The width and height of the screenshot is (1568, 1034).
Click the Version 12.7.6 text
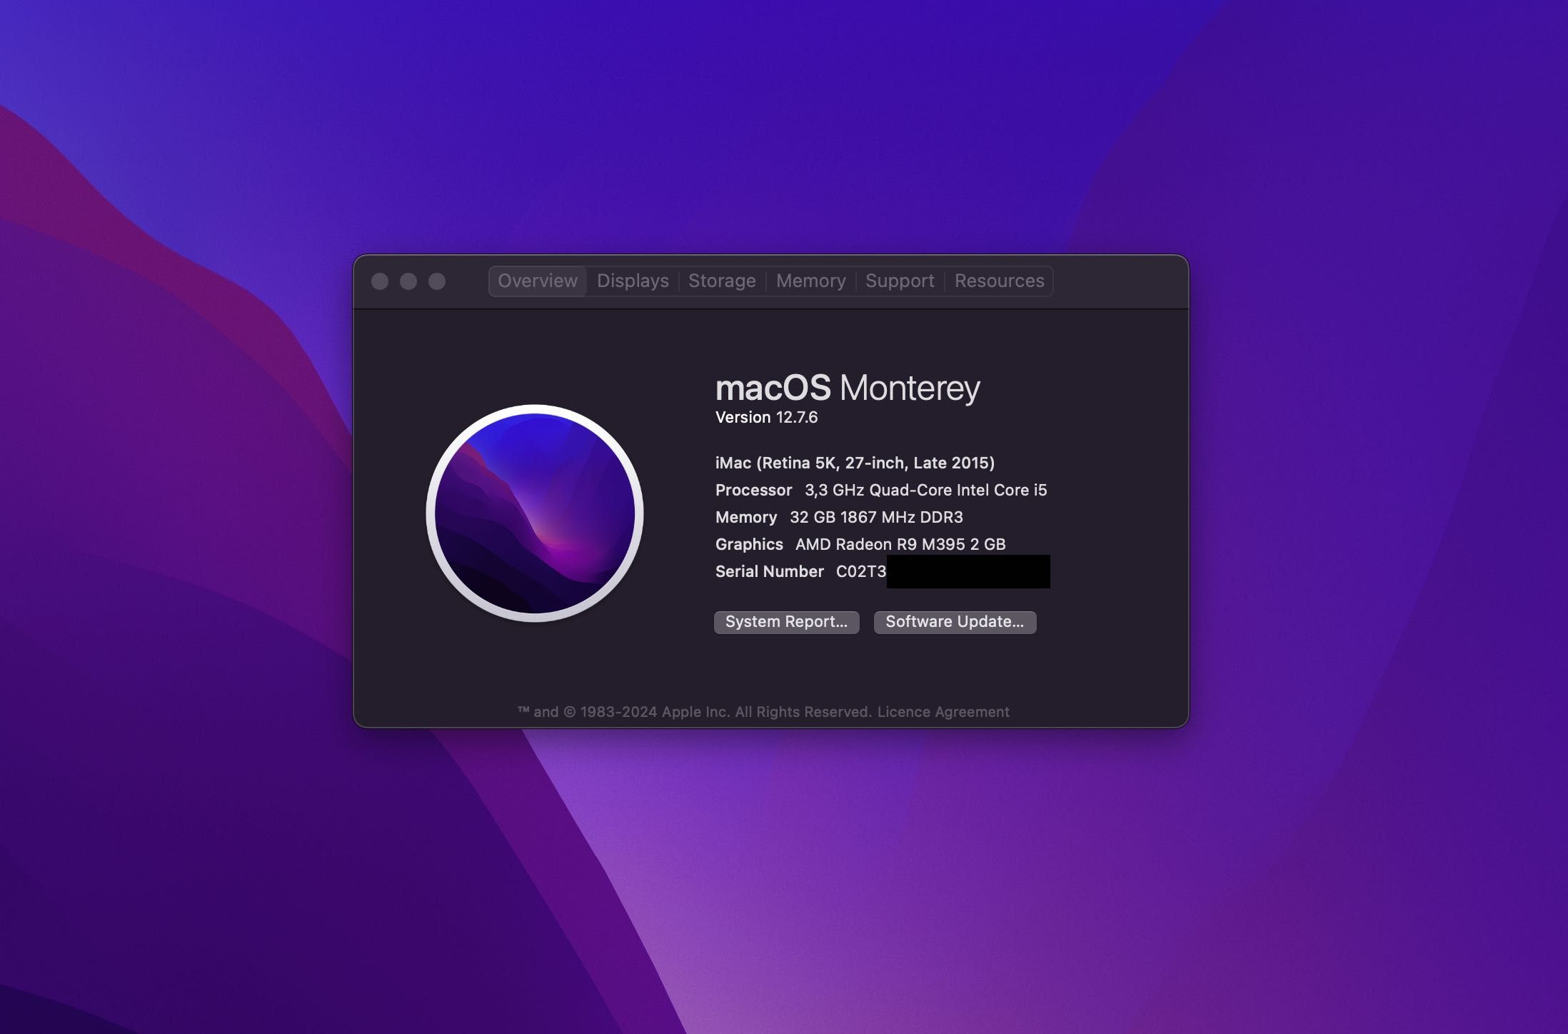click(766, 418)
